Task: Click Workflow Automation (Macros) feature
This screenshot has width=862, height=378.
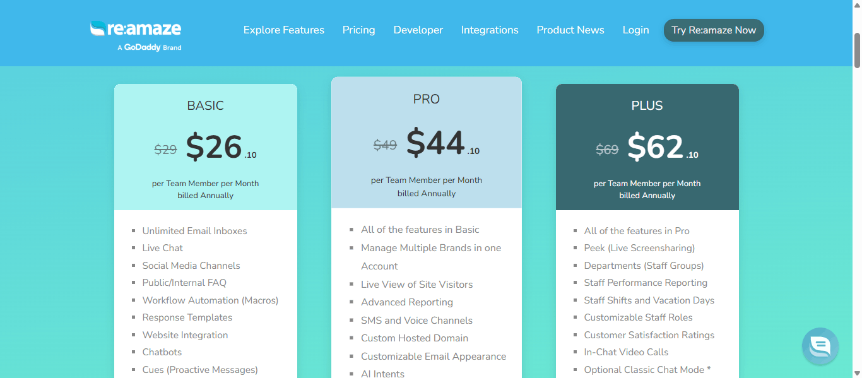Action: click(210, 300)
